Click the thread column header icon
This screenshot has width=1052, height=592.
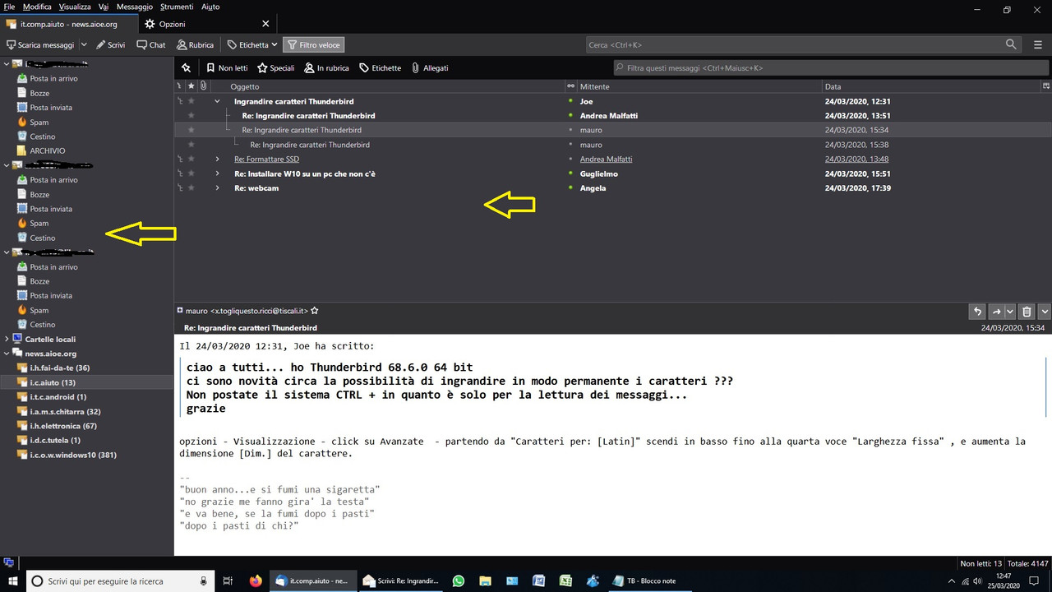(180, 86)
